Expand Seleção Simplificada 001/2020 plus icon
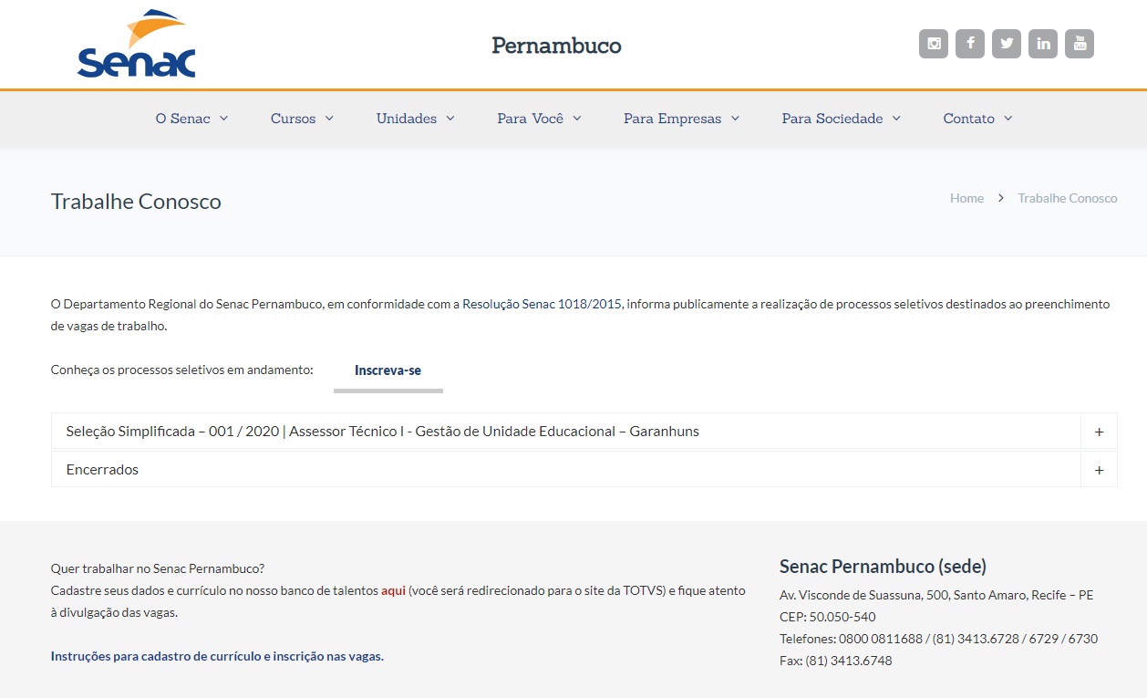1147x698 pixels. (1099, 432)
